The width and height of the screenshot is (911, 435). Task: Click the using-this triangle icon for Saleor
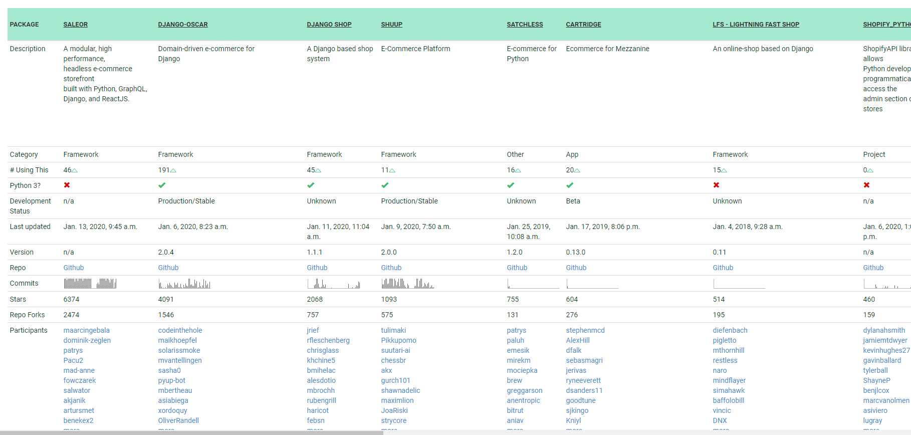click(x=75, y=170)
